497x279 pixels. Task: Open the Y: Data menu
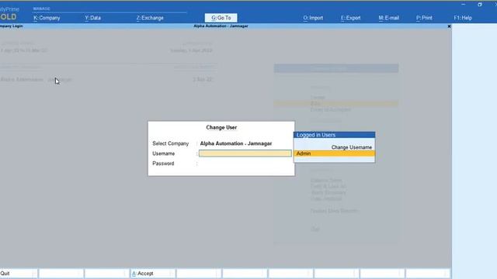pos(93,18)
